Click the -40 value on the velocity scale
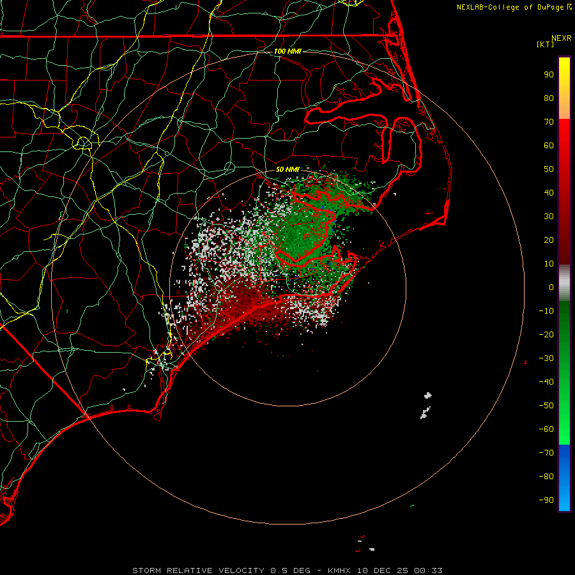The width and height of the screenshot is (575, 575). (546, 382)
